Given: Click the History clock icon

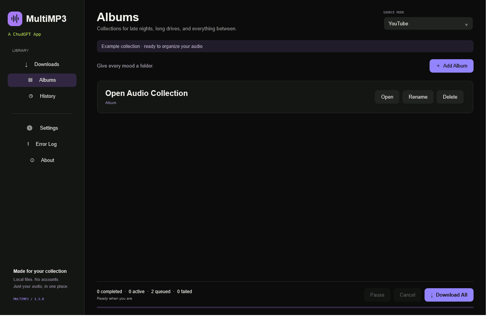Looking at the screenshot, I should [x=31, y=96].
